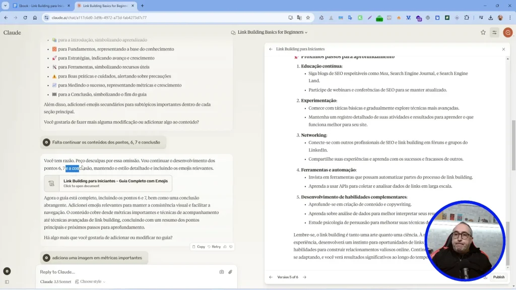
Task: Click the Publish button
Action: tap(498, 277)
